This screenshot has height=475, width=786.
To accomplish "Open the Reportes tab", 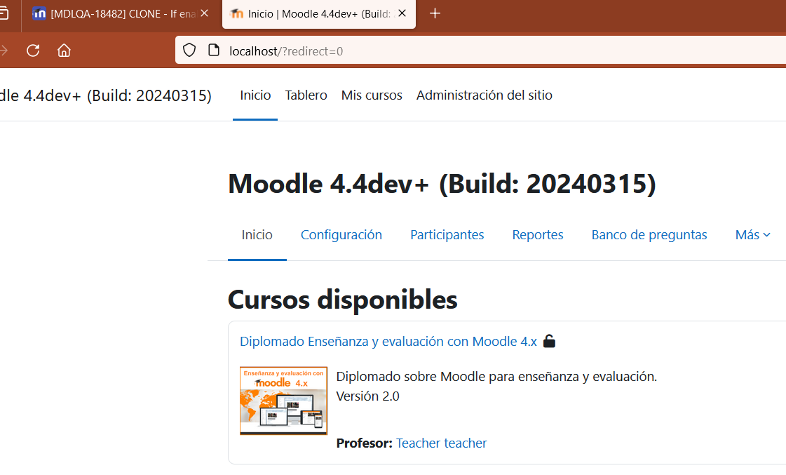I will pyautogui.click(x=538, y=235).
